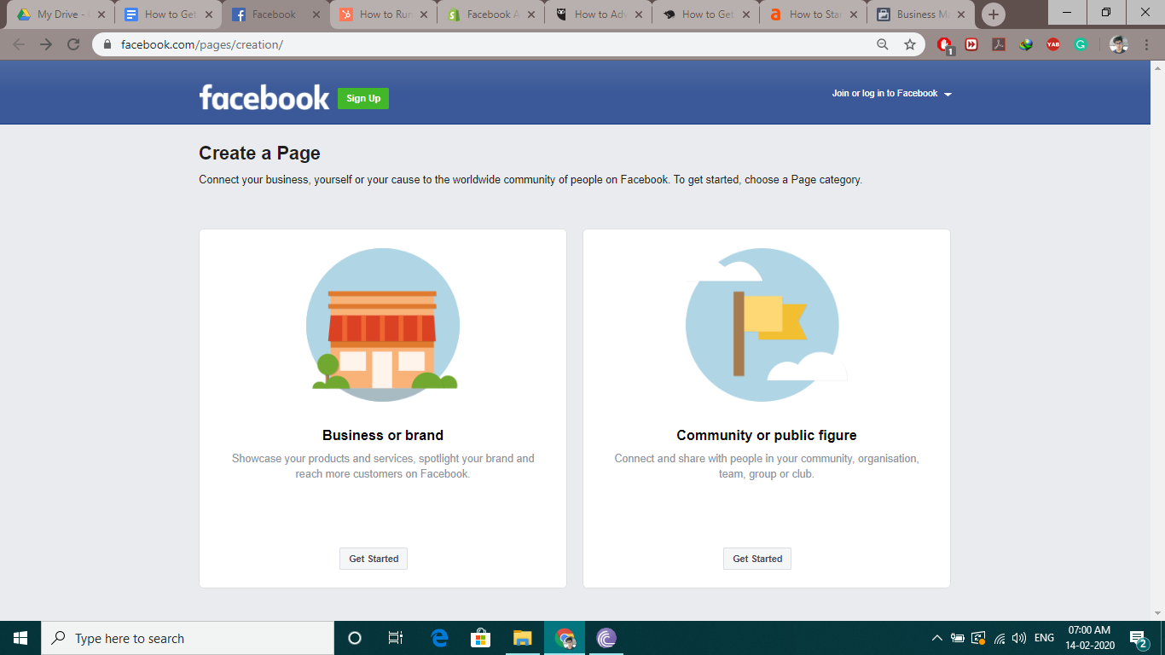
Task: Go back to the previous page
Action: click(x=19, y=44)
